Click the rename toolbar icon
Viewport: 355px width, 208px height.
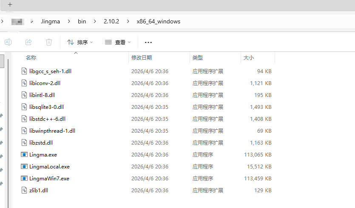click(8, 42)
